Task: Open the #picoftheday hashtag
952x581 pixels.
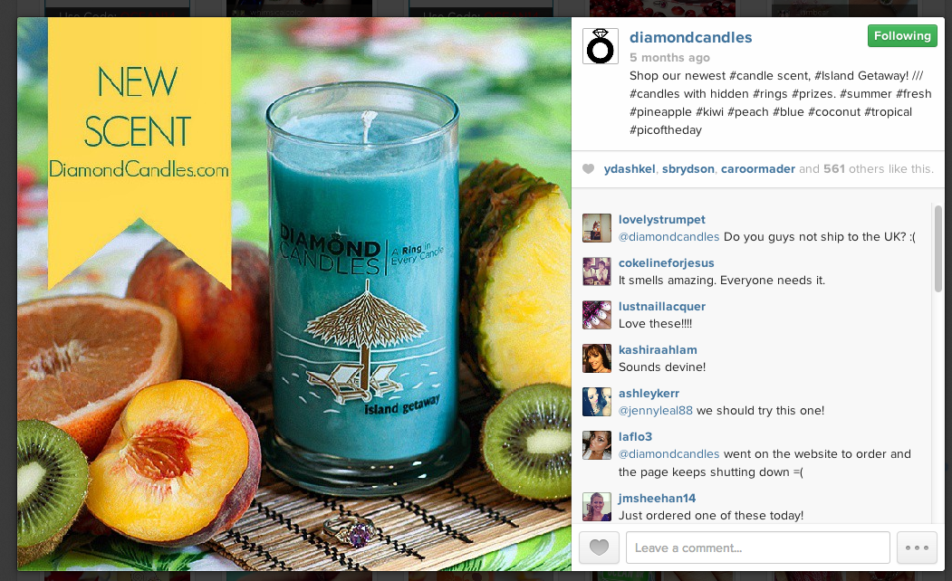Action: pos(666,130)
